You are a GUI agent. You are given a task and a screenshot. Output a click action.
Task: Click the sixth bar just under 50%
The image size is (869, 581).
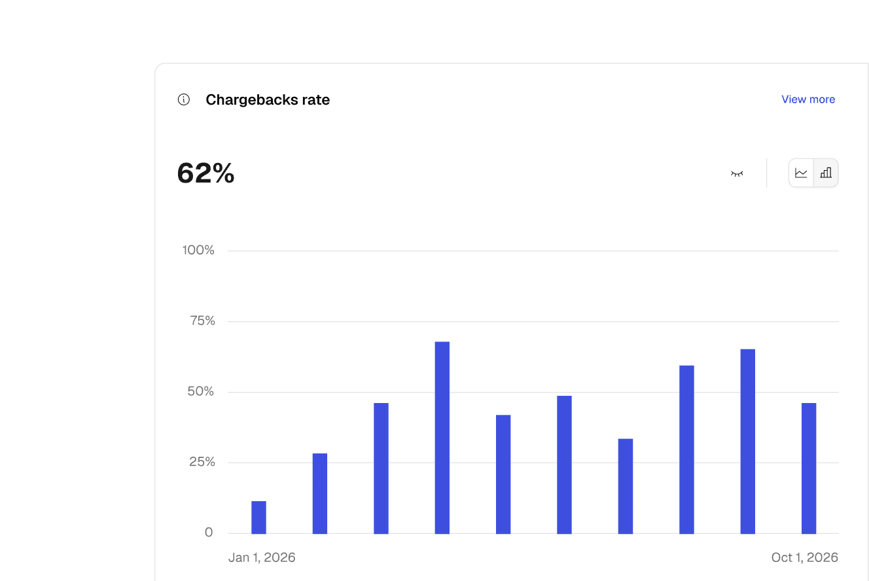(x=564, y=465)
